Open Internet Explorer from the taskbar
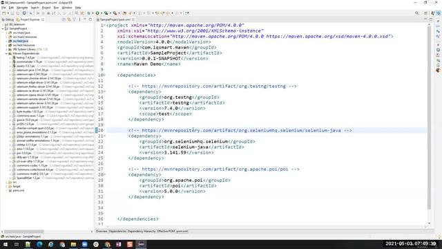The image size is (442, 249). coord(50,244)
